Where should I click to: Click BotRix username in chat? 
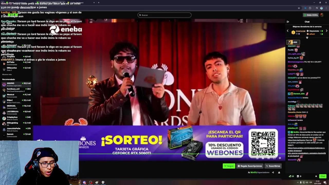click(296, 132)
